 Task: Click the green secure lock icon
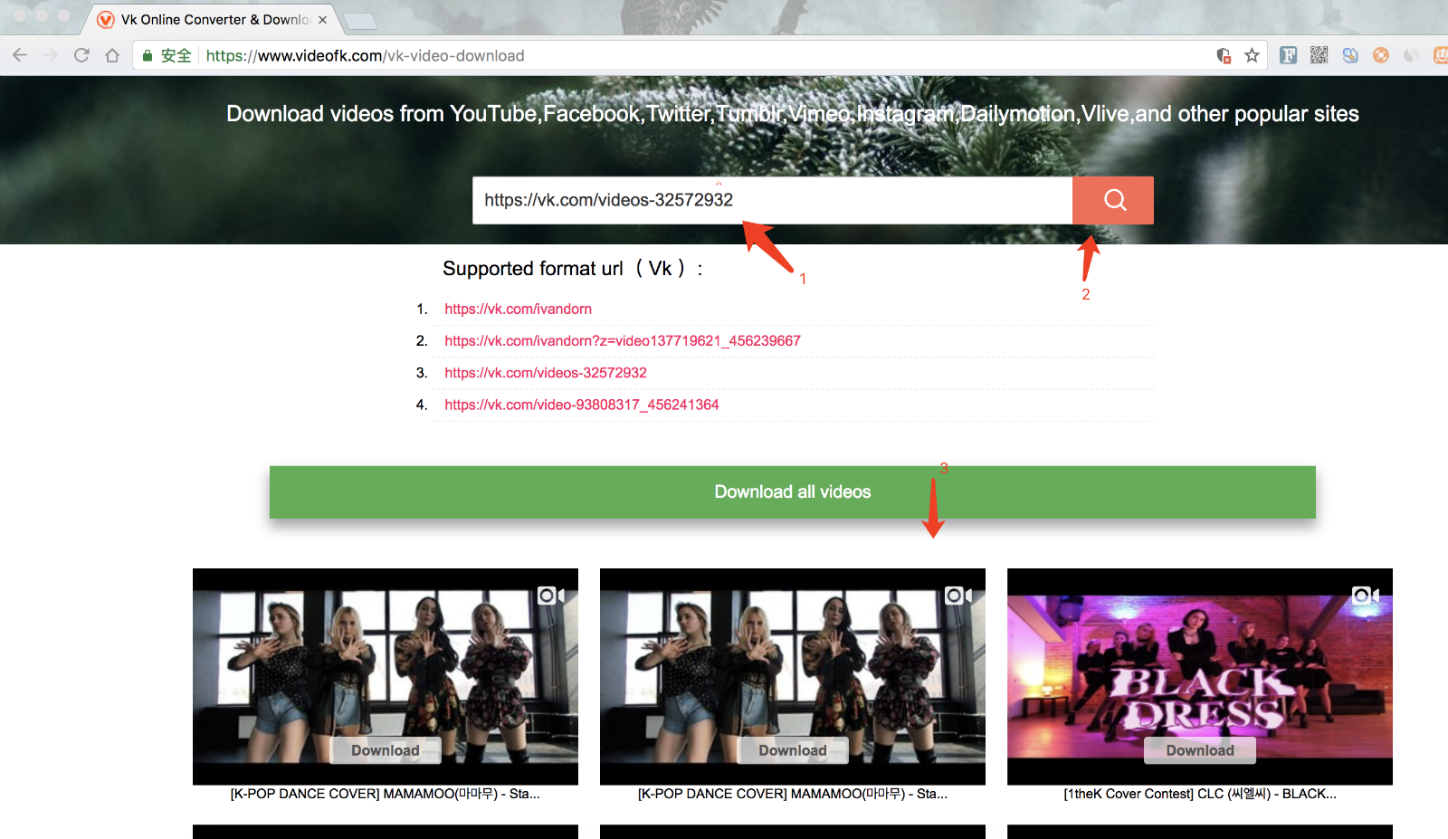click(x=148, y=56)
